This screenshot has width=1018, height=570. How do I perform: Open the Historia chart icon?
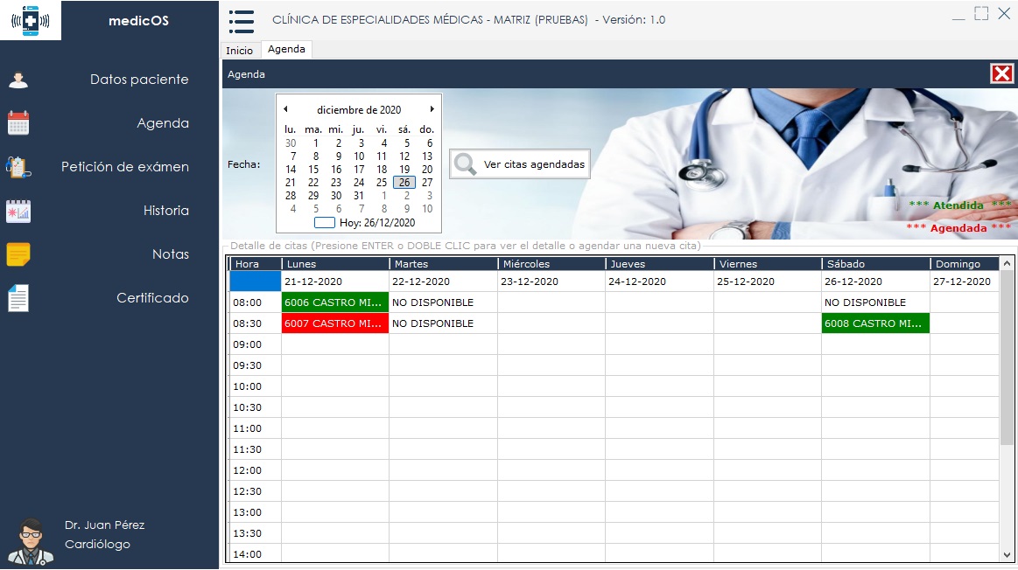click(18, 211)
